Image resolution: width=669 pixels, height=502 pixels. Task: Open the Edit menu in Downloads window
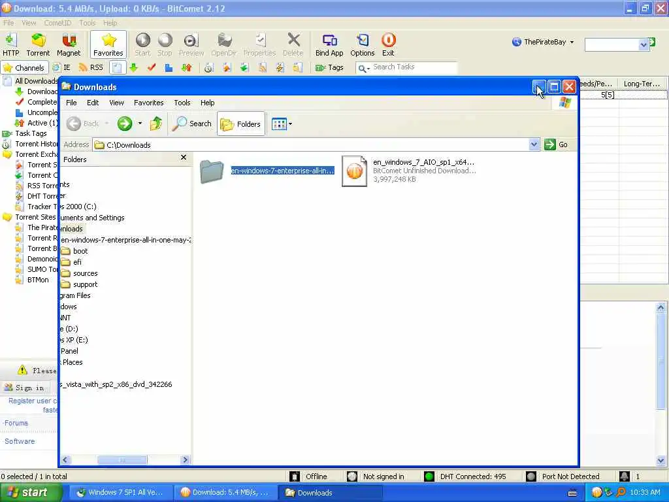click(93, 103)
